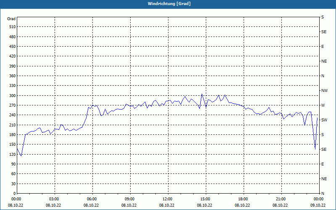Click the 360 axis value

pyautogui.click(x=13, y=76)
